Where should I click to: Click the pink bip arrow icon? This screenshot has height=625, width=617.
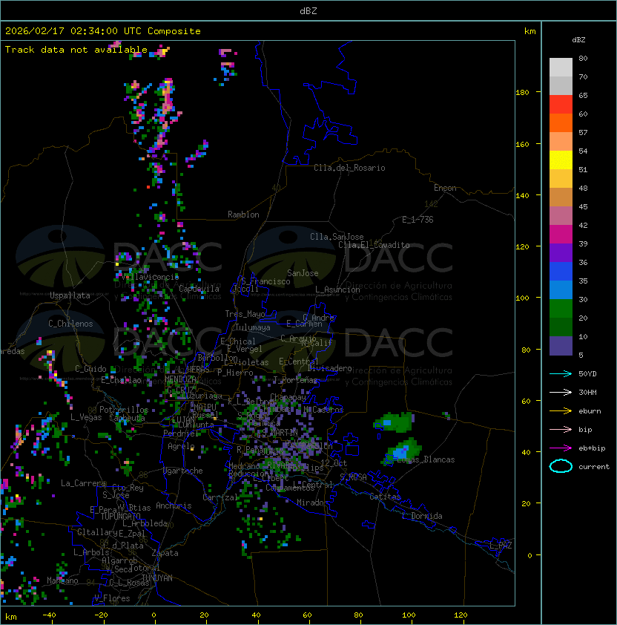561,429
